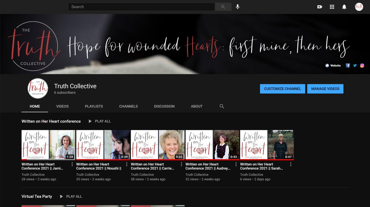370x207 pixels.
Task: Open the notifications bell
Action: pyautogui.click(x=344, y=7)
